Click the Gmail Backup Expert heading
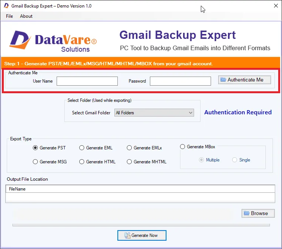 click(177, 35)
